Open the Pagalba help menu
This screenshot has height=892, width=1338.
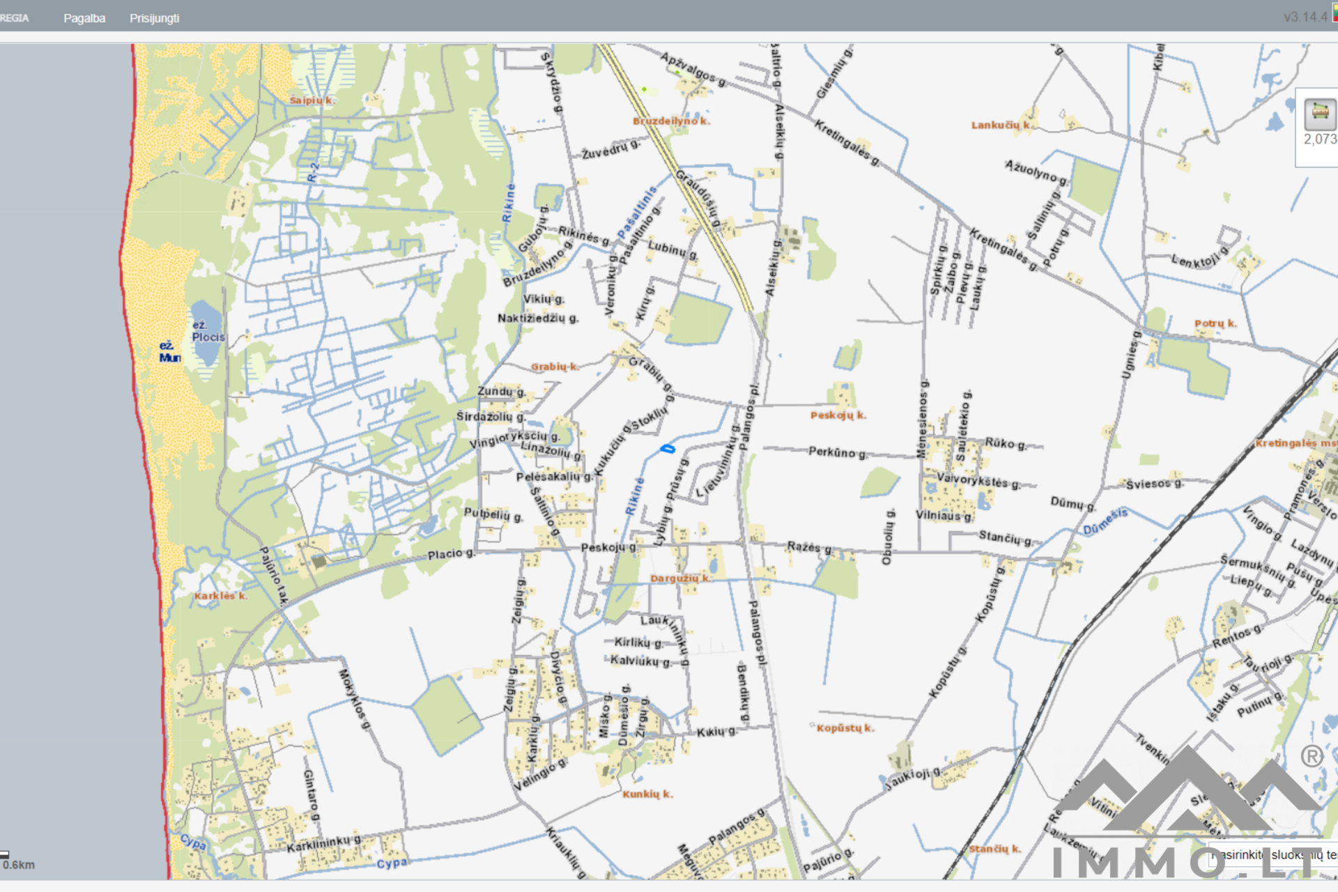tap(84, 18)
